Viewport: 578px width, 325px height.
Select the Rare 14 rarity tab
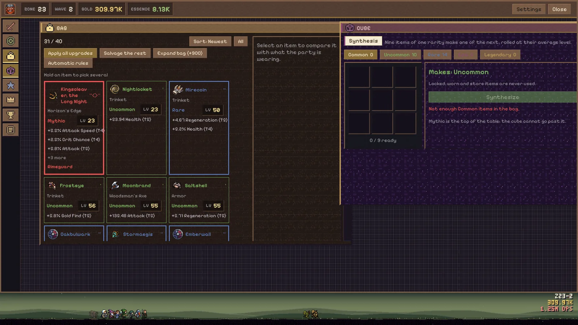point(437,55)
